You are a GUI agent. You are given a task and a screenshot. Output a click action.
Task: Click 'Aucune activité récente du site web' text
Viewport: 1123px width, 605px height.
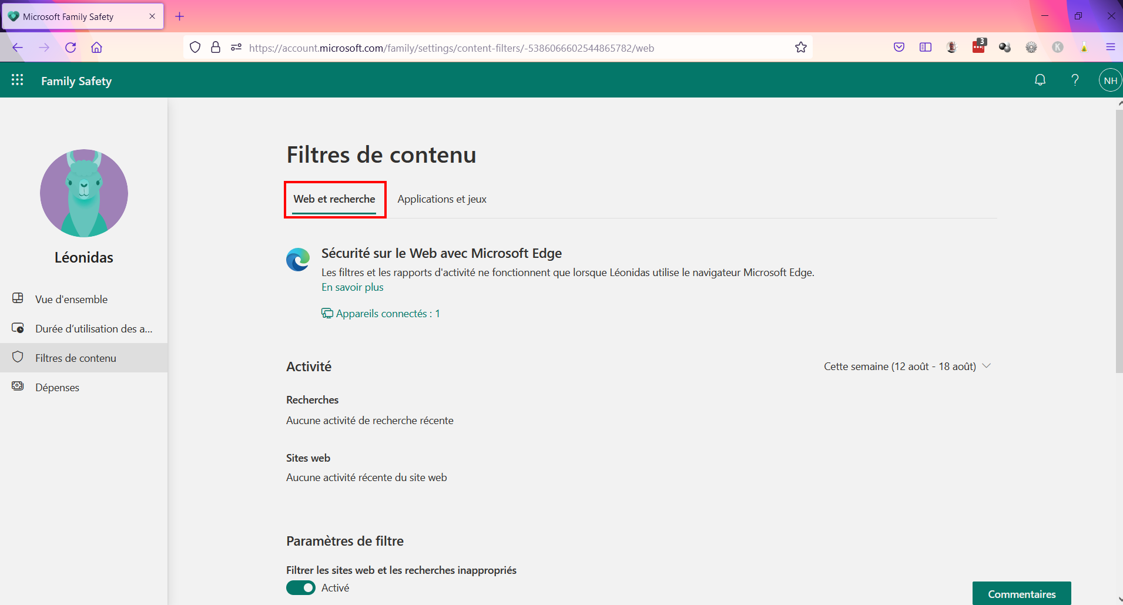(367, 478)
